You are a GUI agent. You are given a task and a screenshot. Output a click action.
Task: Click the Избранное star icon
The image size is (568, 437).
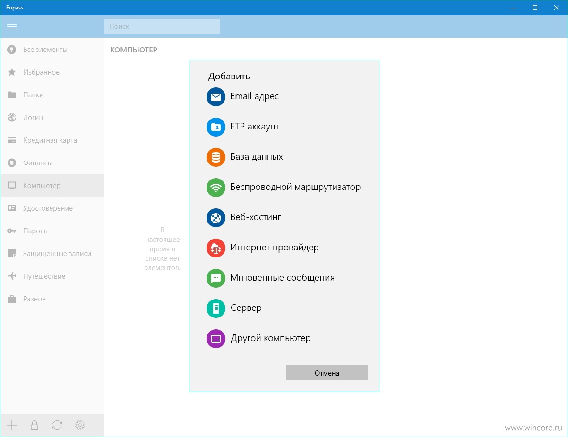(12, 72)
